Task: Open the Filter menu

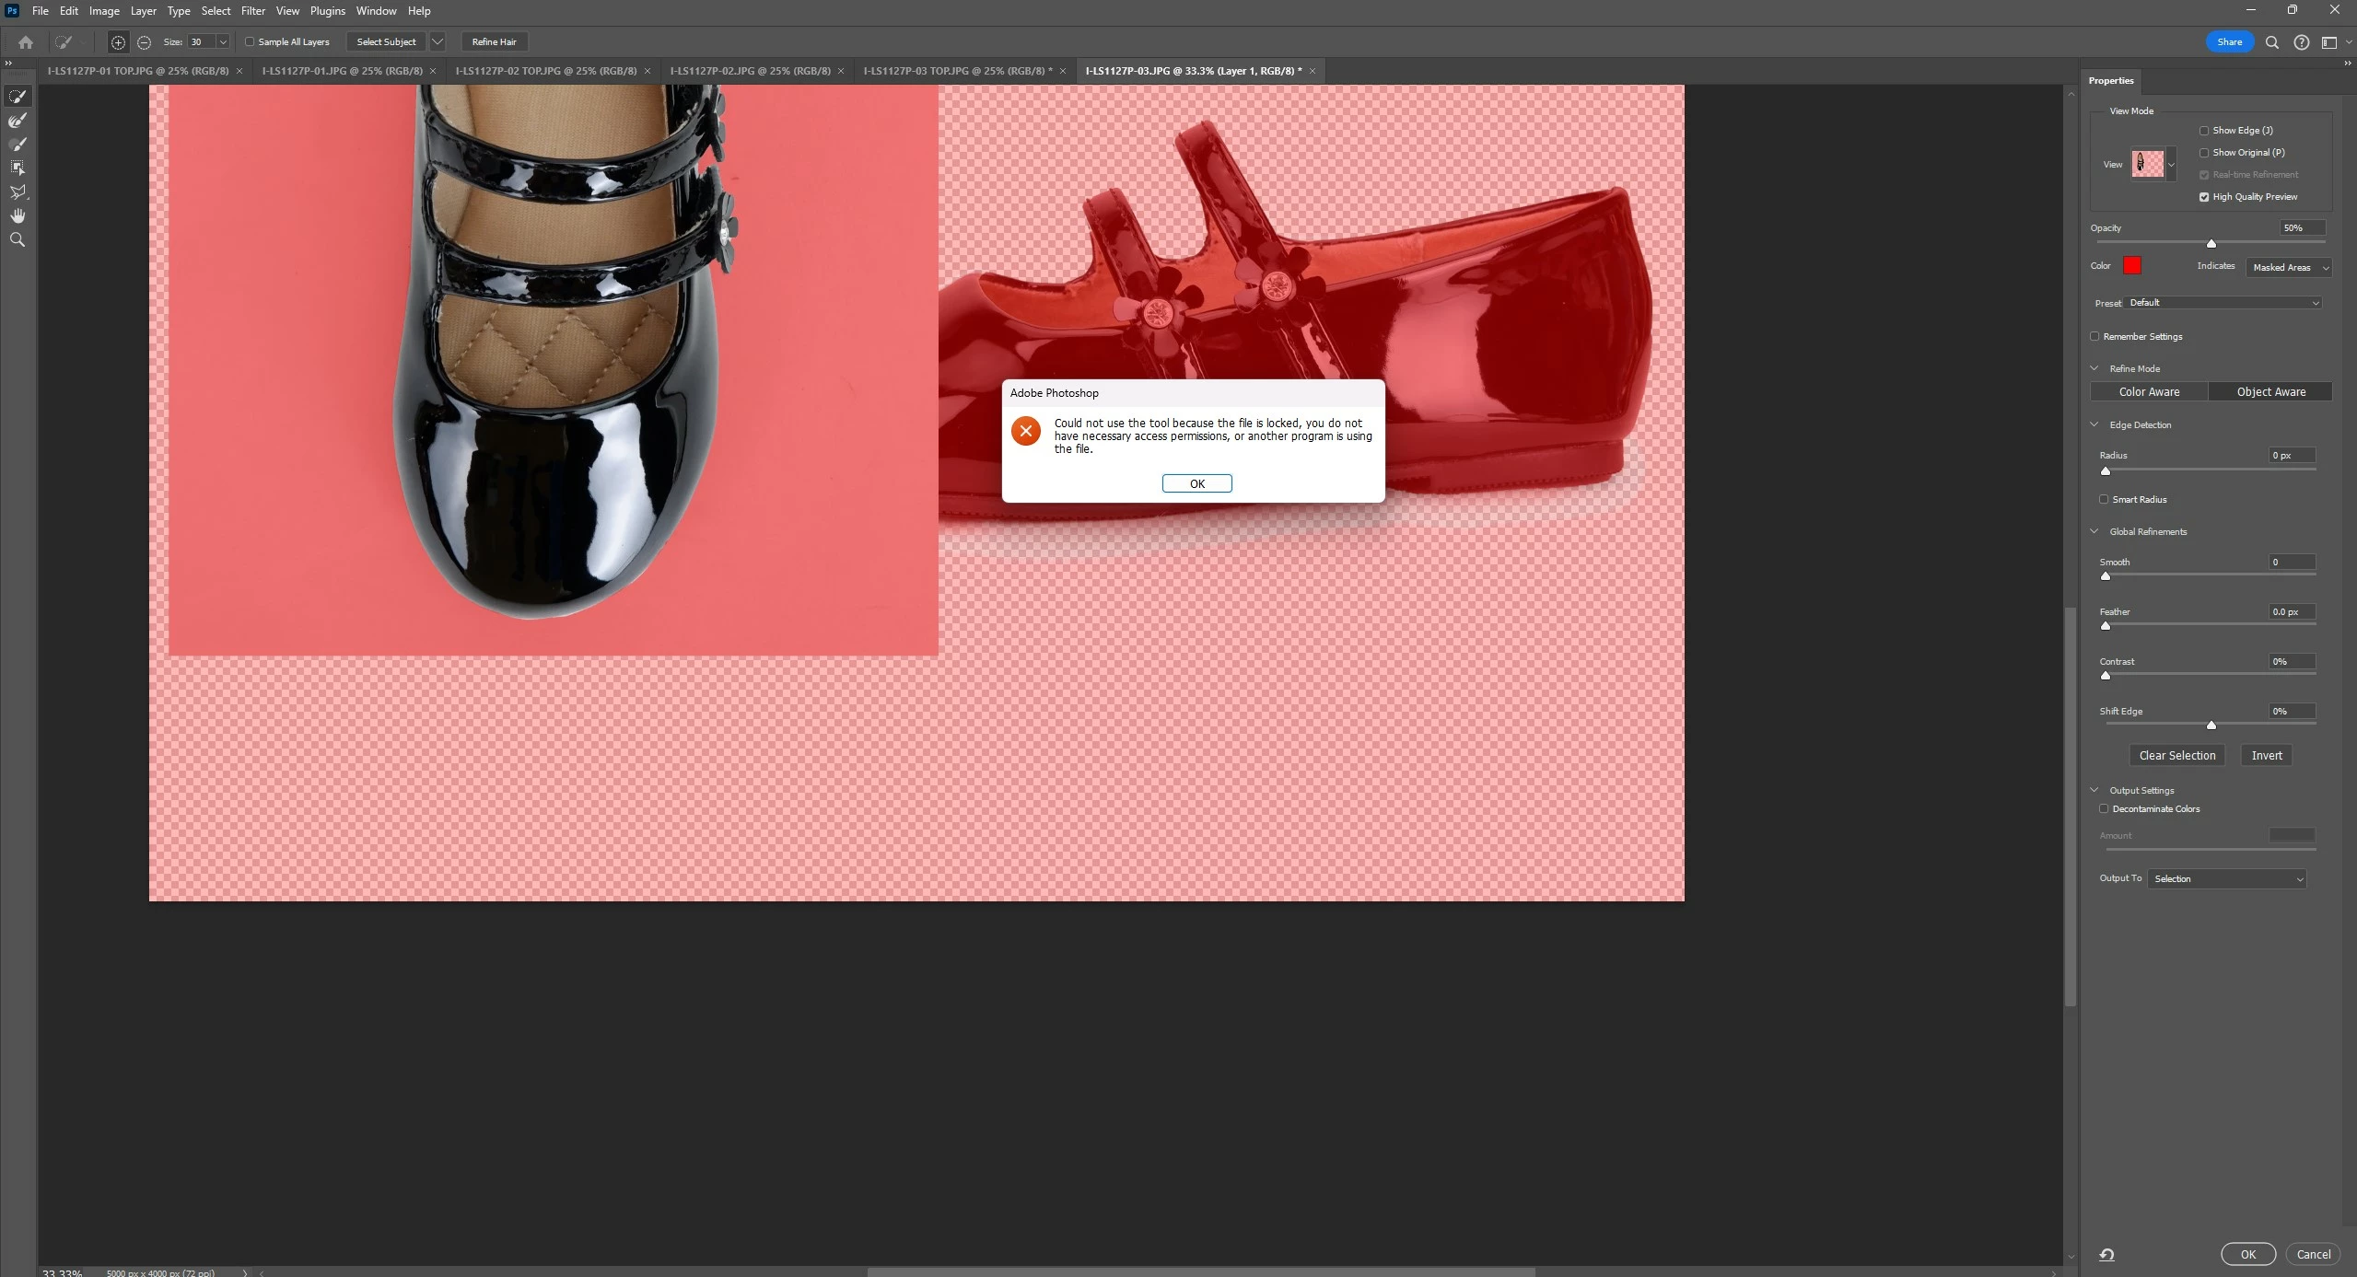Action: click(252, 11)
